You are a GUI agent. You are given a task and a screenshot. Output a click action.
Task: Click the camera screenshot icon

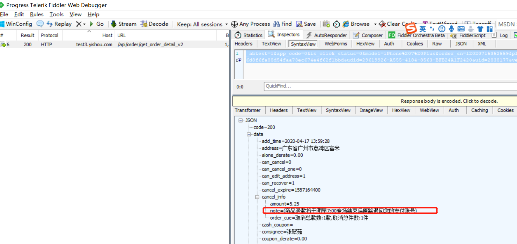click(x=326, y=24)
